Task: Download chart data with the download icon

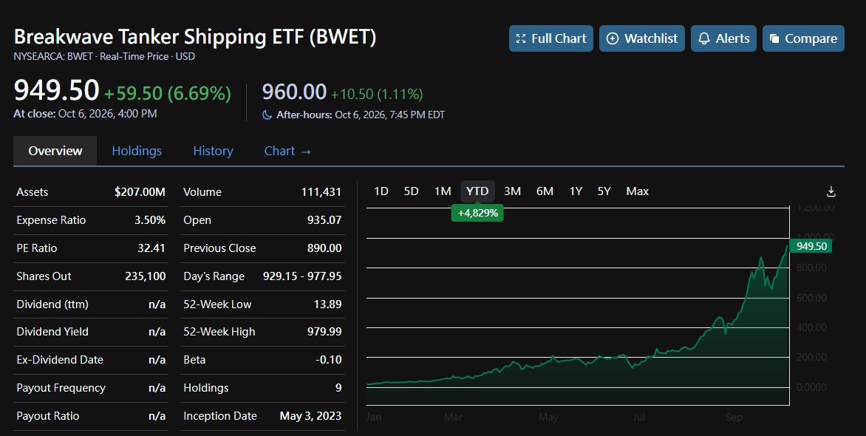Action: point(831,191)
